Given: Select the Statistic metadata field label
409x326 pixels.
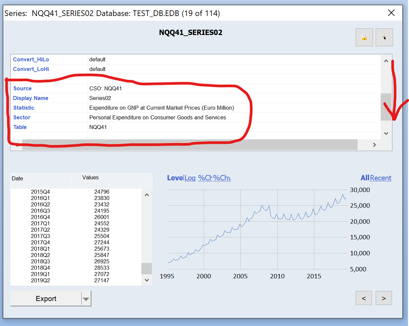Looking at the screenshot, I should click(24, 108).
